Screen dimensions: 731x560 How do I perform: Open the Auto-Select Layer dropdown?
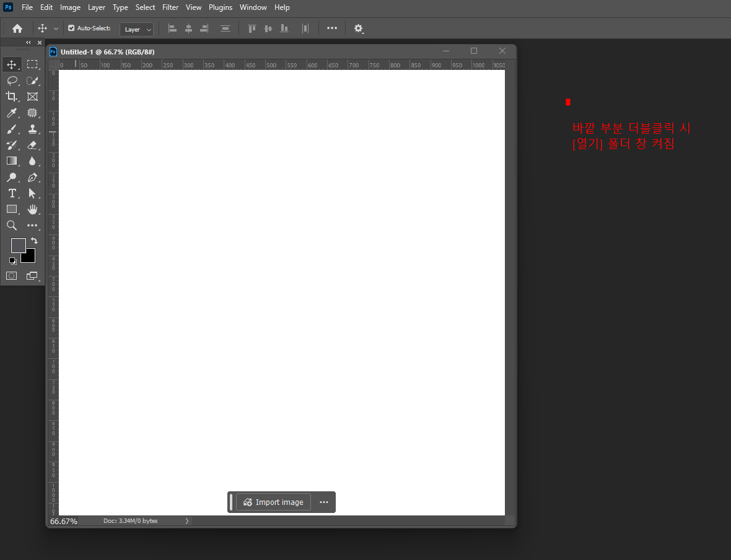point(136,29)
